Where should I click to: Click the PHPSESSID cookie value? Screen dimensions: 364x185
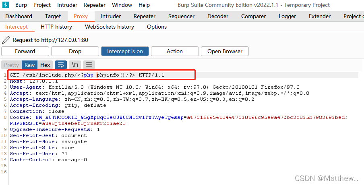[x=84, y=124]
